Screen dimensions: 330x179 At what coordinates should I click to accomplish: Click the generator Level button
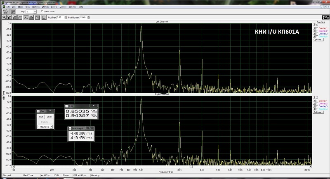[49, 117]
